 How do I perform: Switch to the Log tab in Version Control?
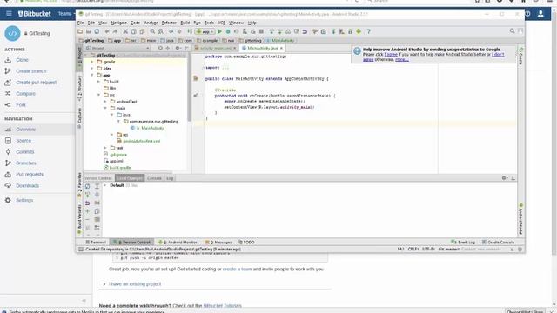point(170,178)
